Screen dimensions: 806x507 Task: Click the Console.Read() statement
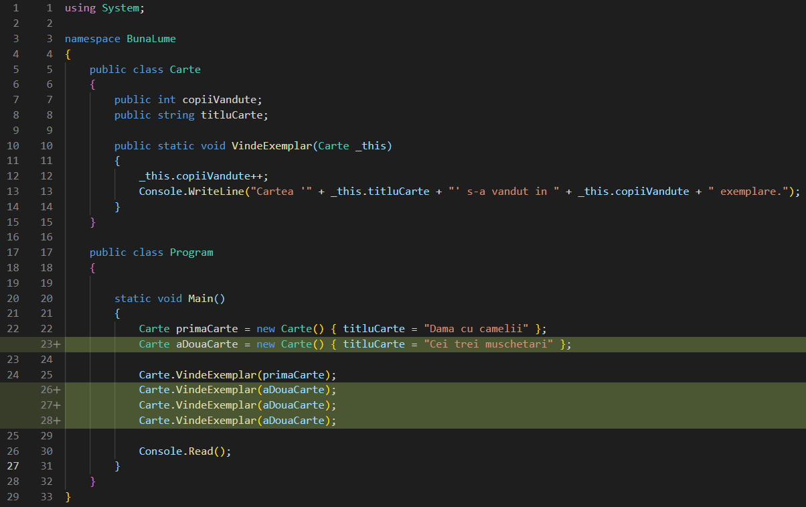(x=185, y=451)
